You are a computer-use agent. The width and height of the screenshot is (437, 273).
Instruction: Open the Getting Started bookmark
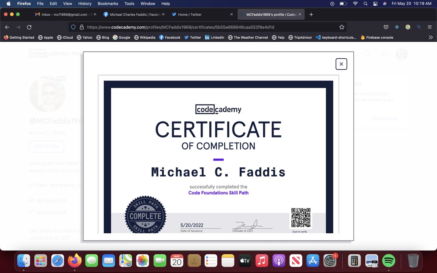19,37
